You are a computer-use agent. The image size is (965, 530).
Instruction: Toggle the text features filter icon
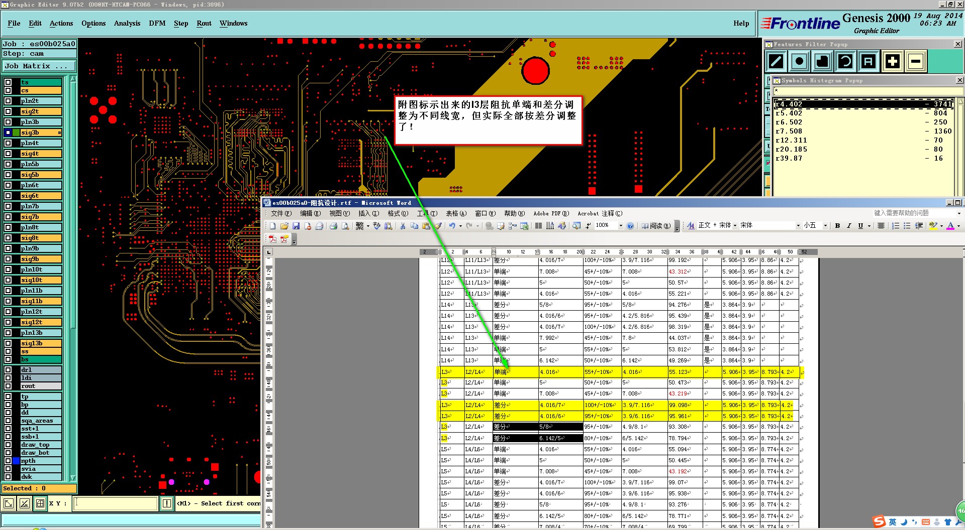click(868, 62)
